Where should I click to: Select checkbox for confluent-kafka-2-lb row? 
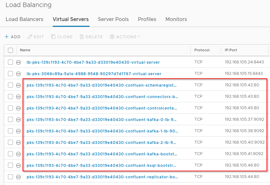click(10, 142)
